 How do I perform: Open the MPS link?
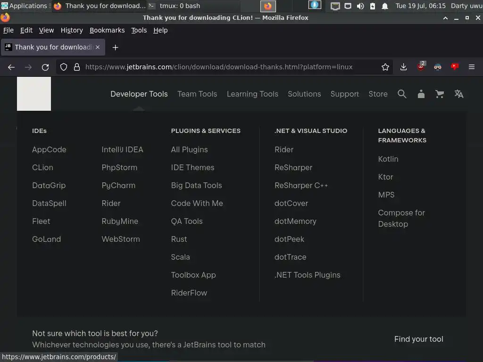(386, 195)
